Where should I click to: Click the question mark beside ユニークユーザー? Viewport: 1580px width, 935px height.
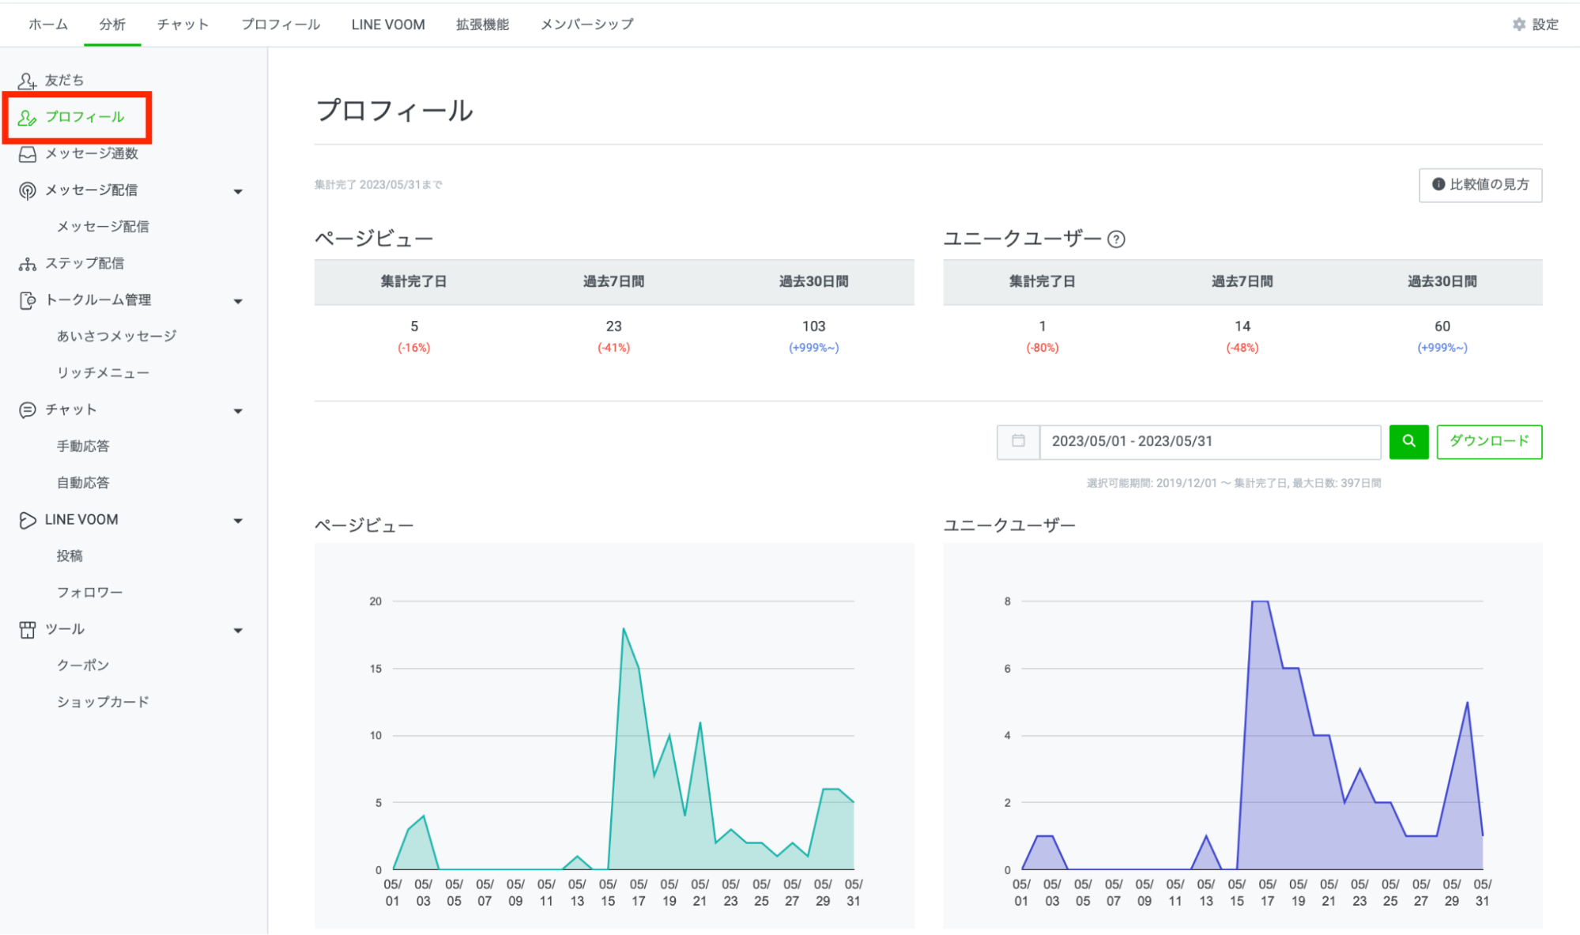pyautogui.click(x=1116, y=239)
